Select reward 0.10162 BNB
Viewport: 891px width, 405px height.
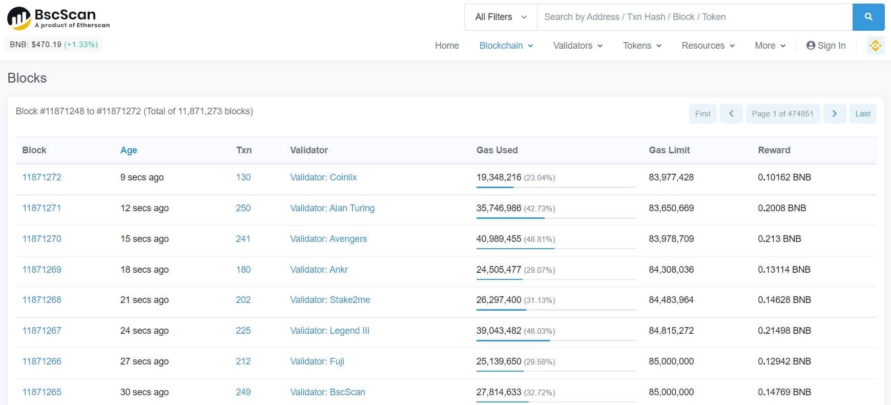pyautogui.click(x=784, y=177)
